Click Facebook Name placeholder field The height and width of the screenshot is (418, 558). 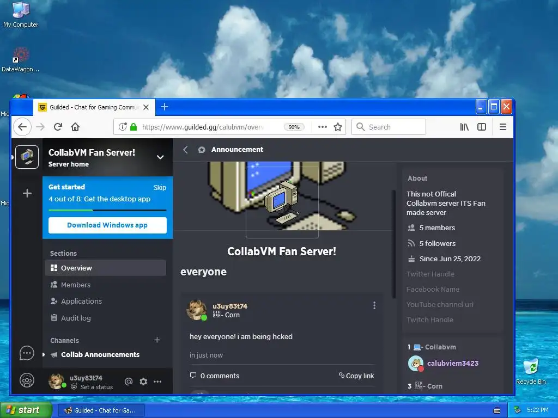tap(433, 290)
